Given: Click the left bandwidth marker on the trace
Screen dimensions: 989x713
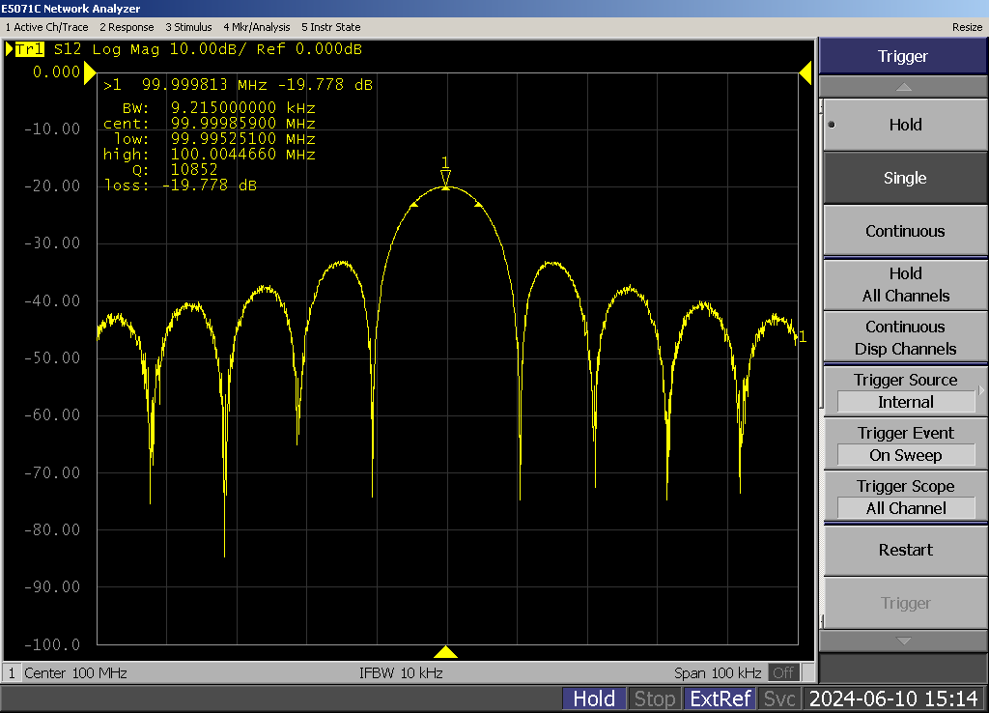Looking at the screenshot, I should pos(413,205).
